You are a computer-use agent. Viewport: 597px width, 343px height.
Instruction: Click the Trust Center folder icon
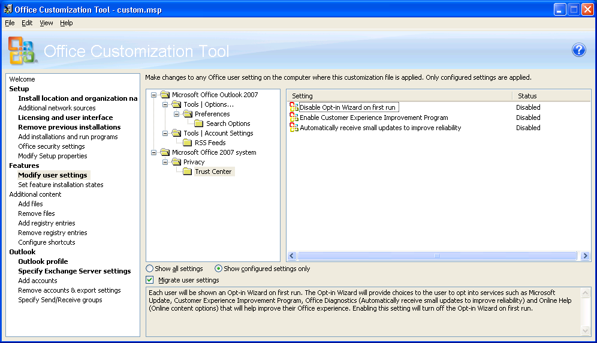tap(188, 171)
